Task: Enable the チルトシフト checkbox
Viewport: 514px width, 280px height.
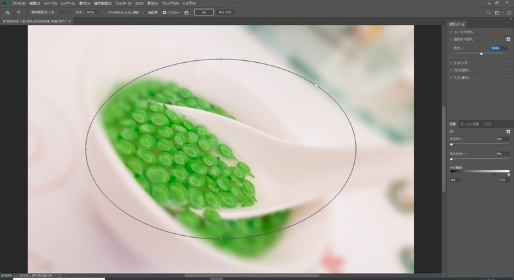Action: click(508, 63)
